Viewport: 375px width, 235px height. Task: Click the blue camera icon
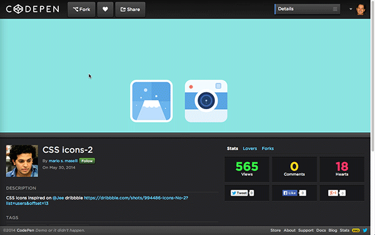206,101
